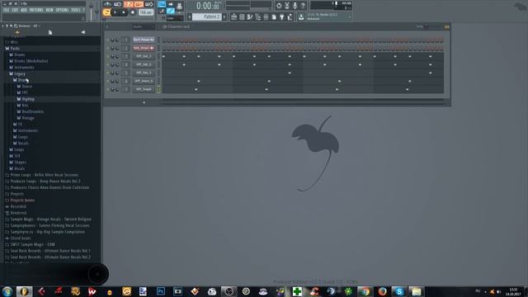
Task: Click the FL Studio 12.5.1 Released news
Action: pyautogui.click(x=325, y=16)
